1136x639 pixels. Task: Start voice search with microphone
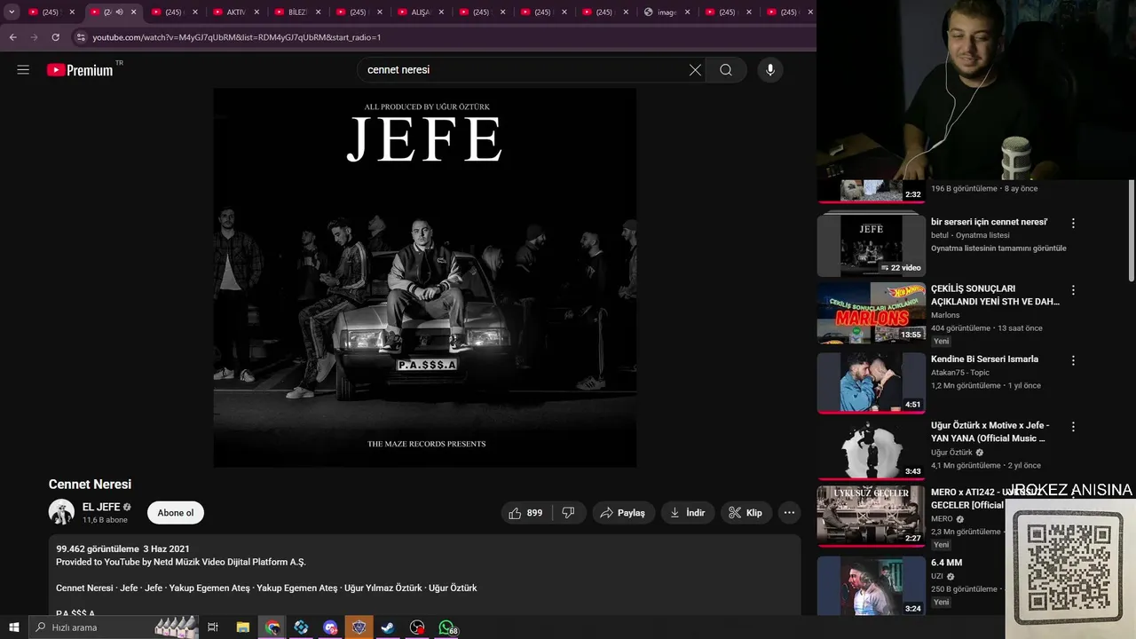(x=770, y=70)
